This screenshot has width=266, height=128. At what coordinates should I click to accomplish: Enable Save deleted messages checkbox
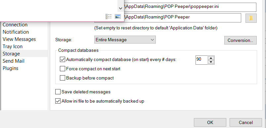(x=58, y=92)
